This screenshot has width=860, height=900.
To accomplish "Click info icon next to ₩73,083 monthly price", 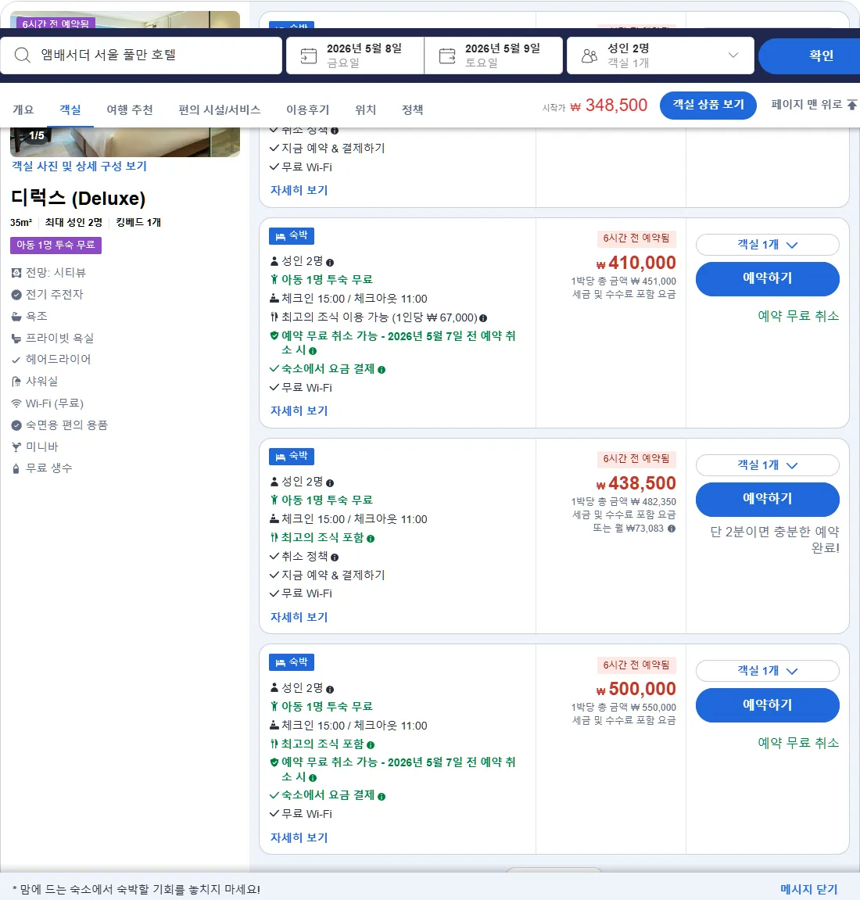I will (672, 528).
